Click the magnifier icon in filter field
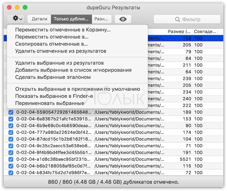227x191 pixels. point(178,19)
